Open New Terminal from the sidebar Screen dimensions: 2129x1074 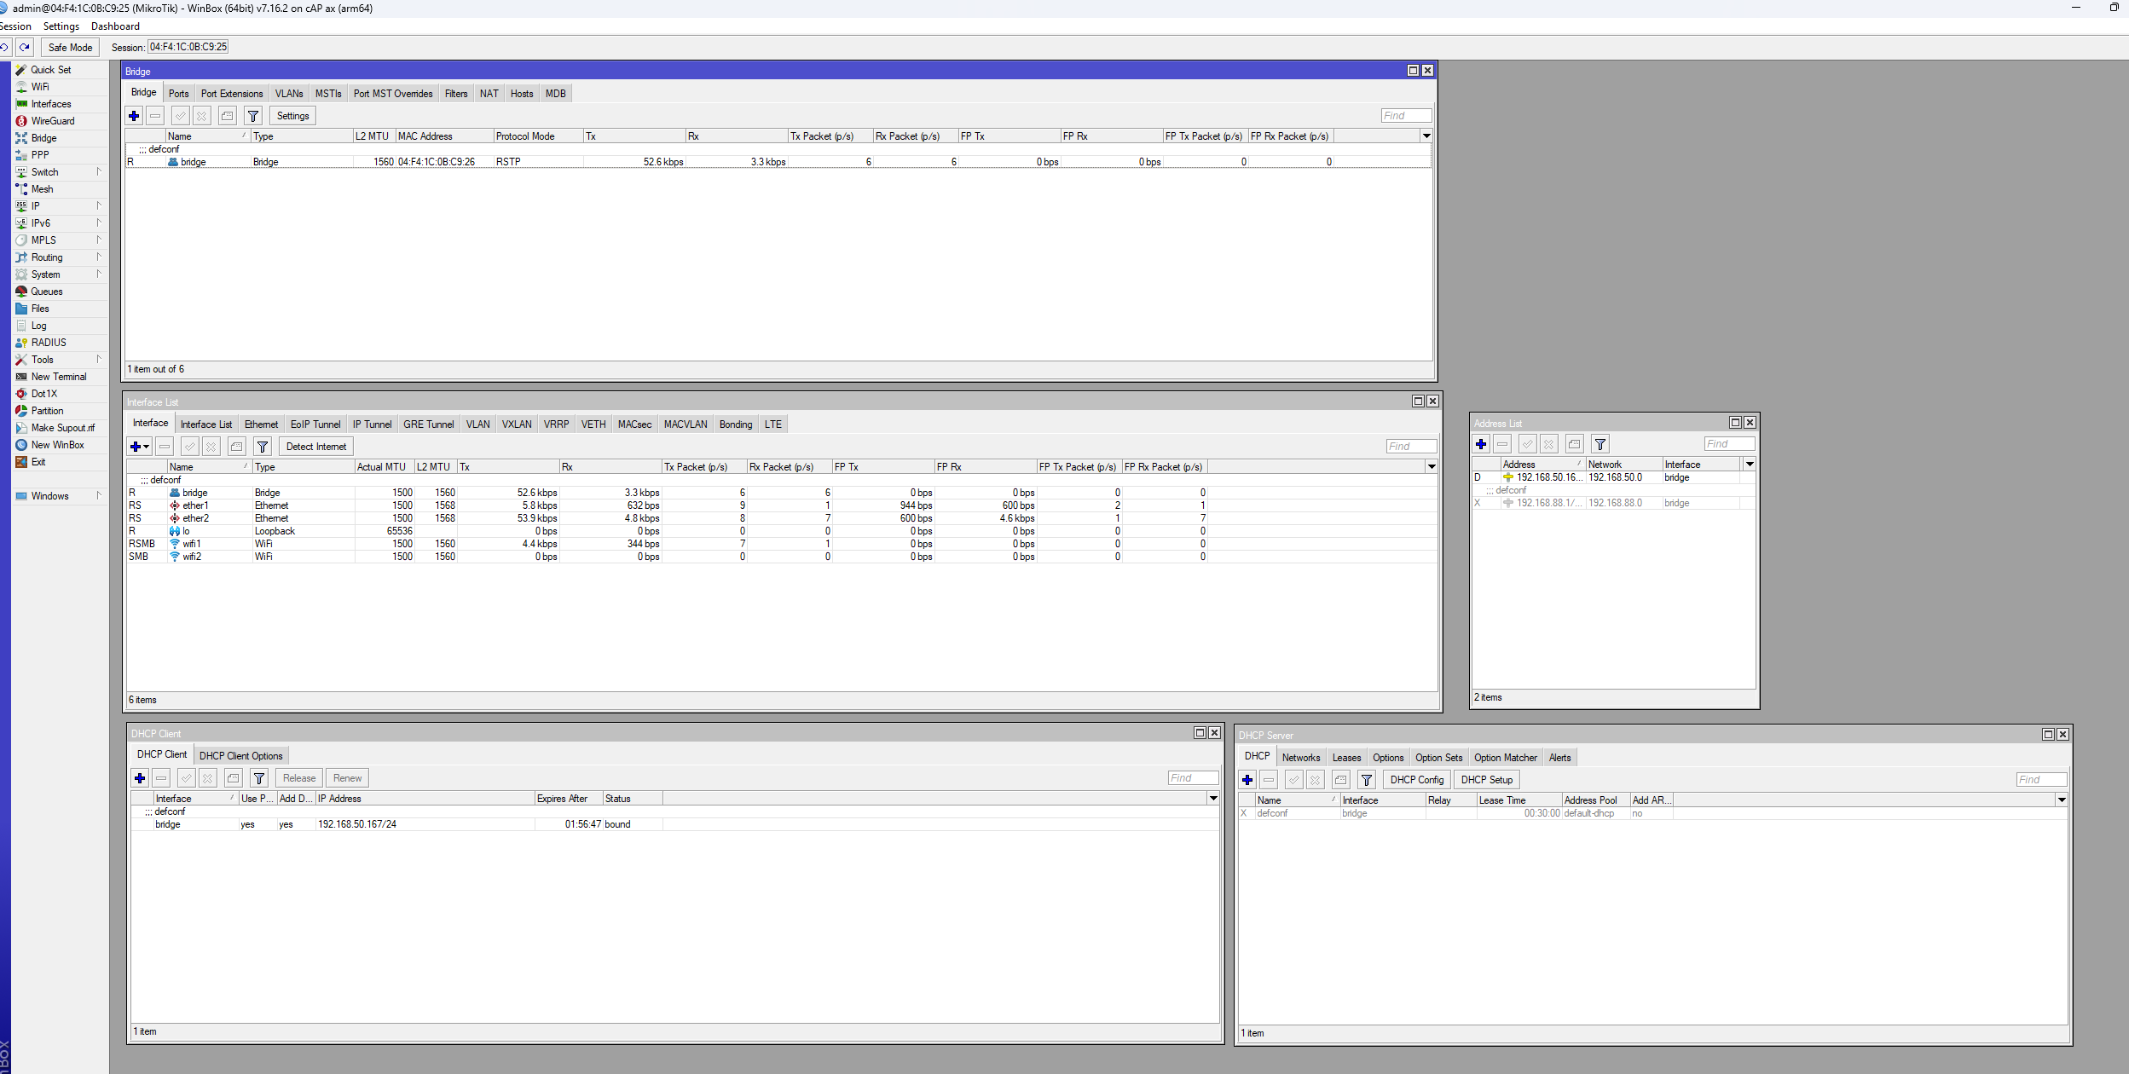58,376
